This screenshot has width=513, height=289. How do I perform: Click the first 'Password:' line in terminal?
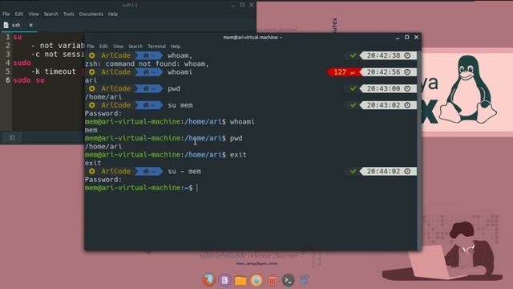(x=103, y=113)
